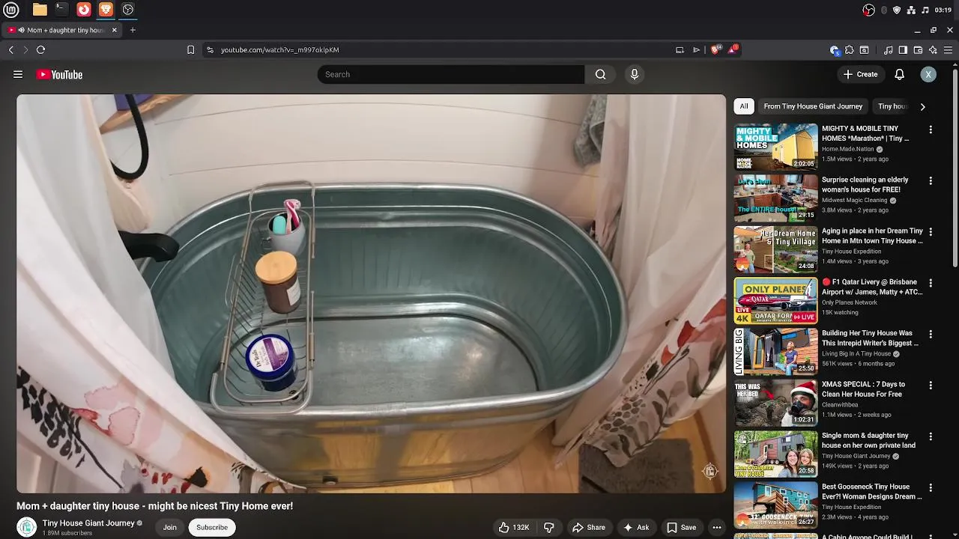Go to the YouTube home logo
959x539 pixels.
59,74
